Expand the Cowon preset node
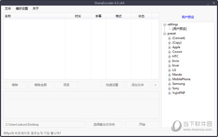 click(169, 52)
